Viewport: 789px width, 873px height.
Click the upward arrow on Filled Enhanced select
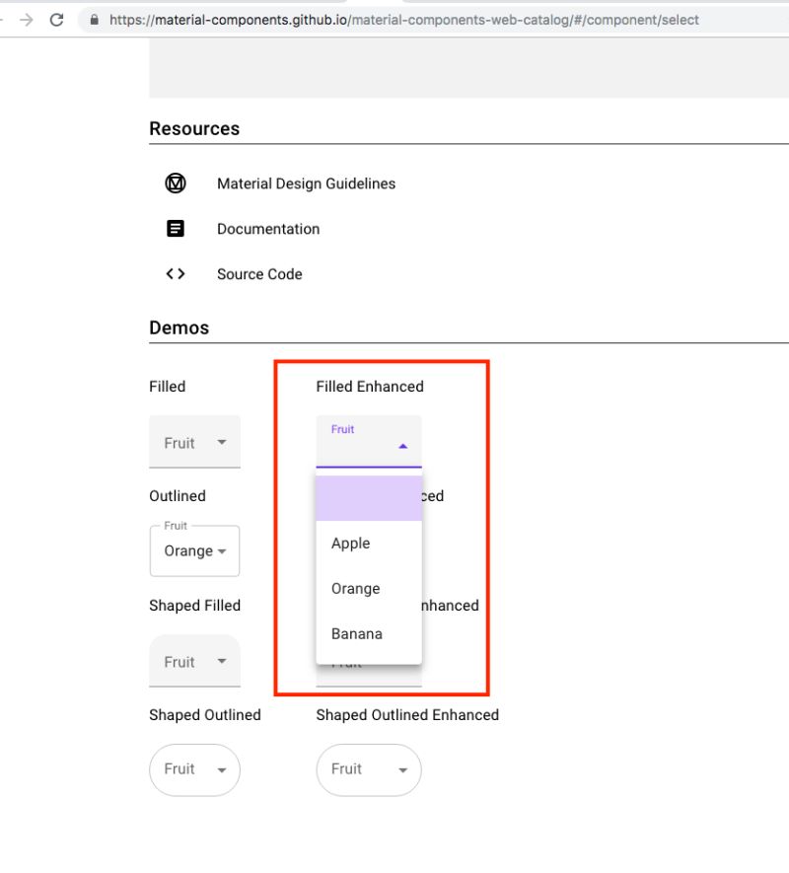point(403,446)
